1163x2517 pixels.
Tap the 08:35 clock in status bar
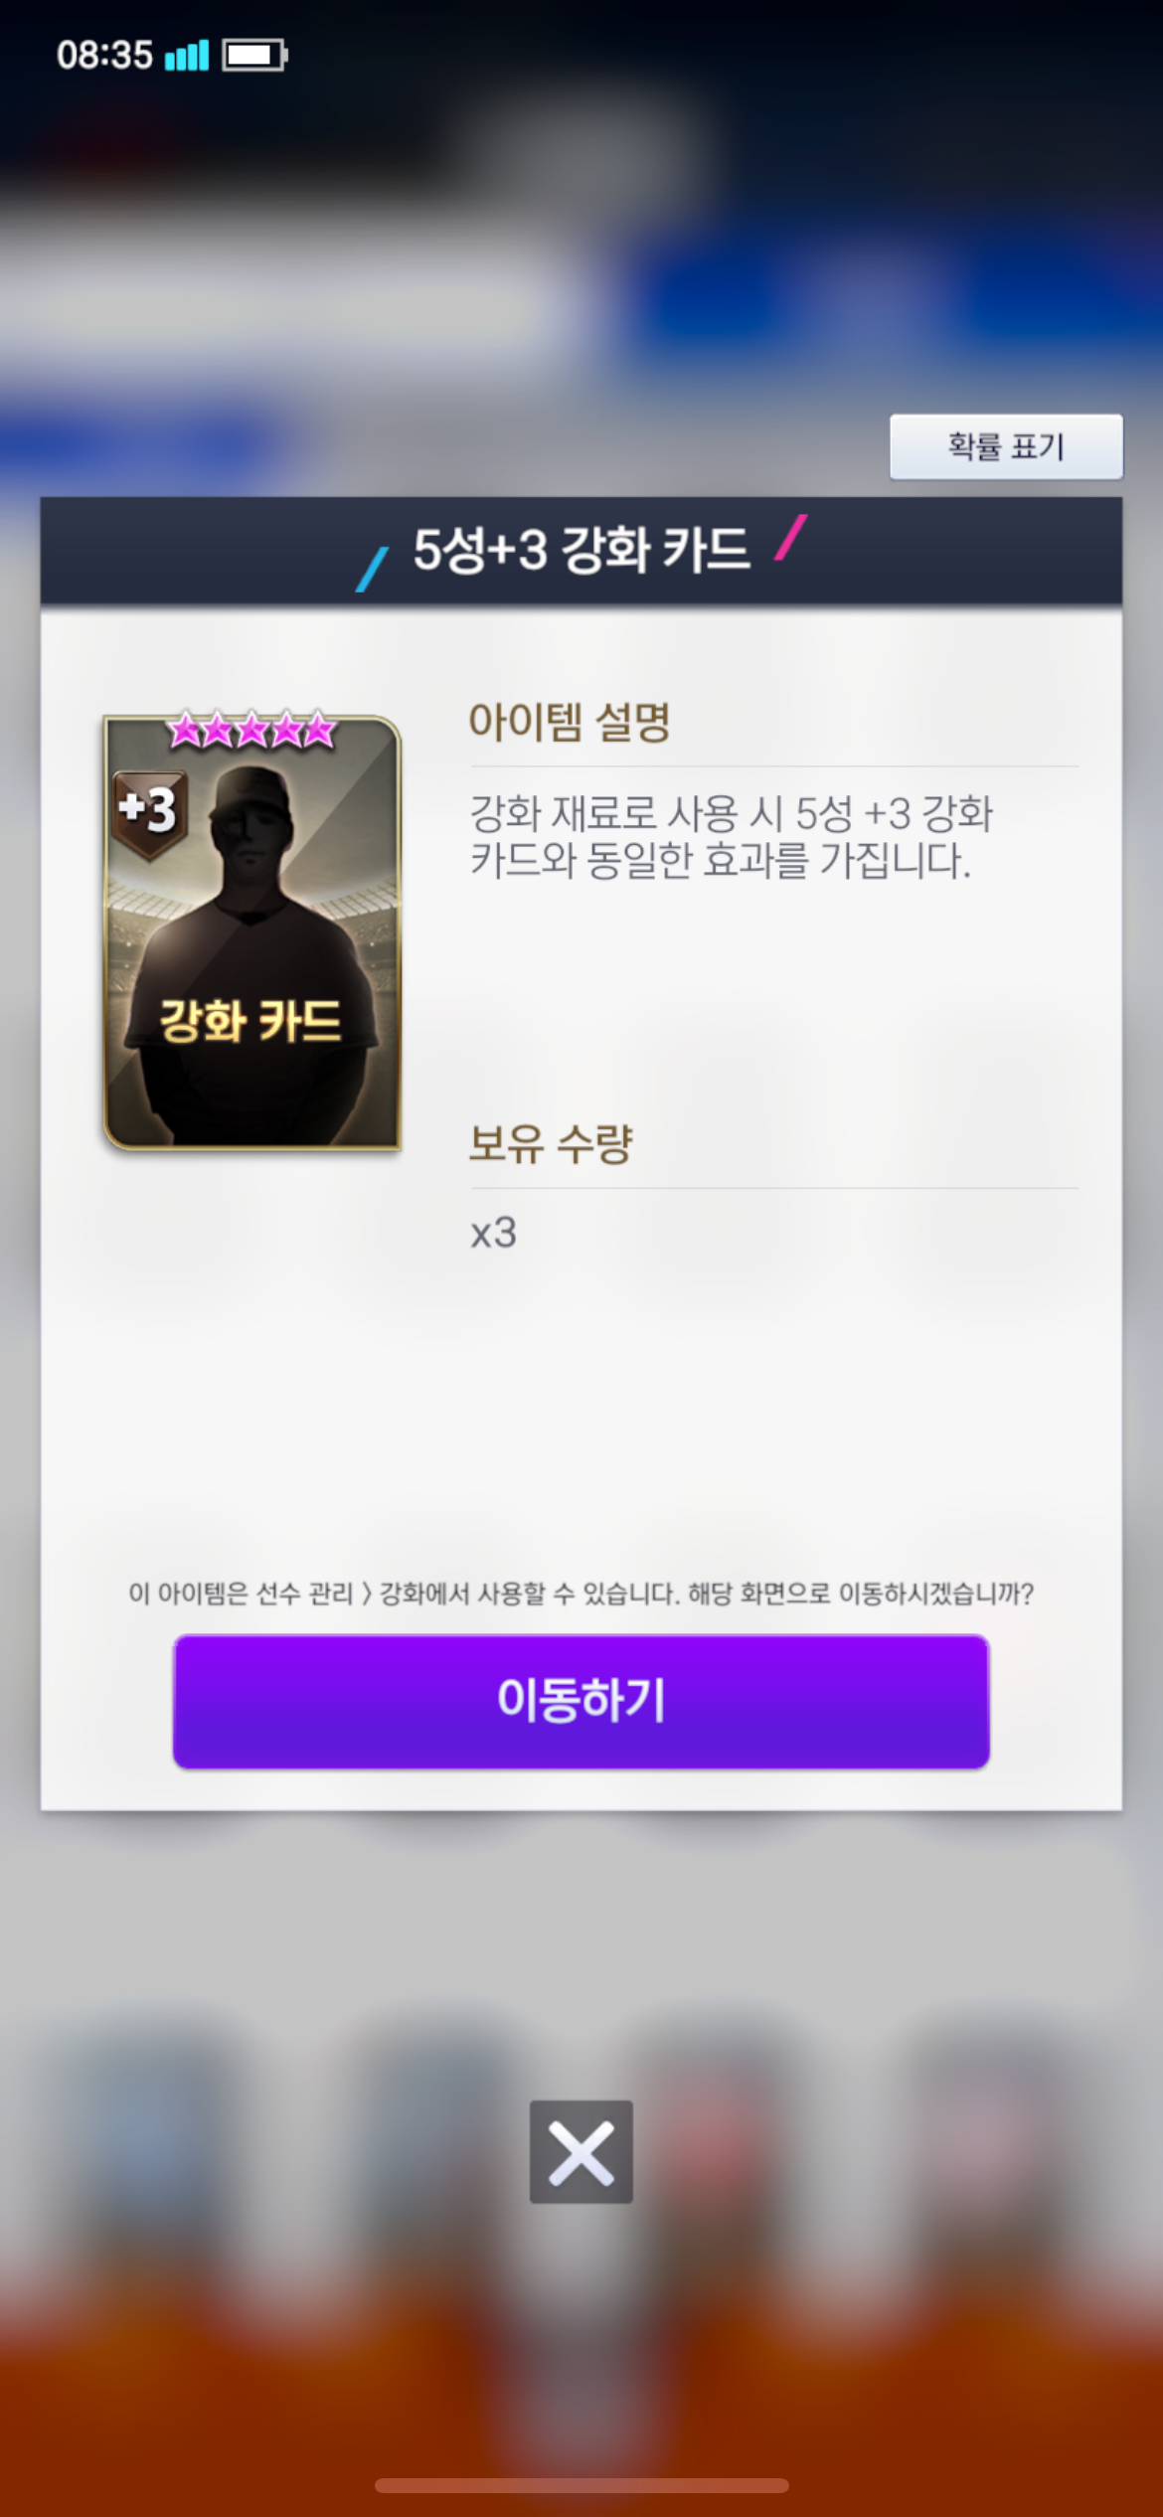point(104,55)
